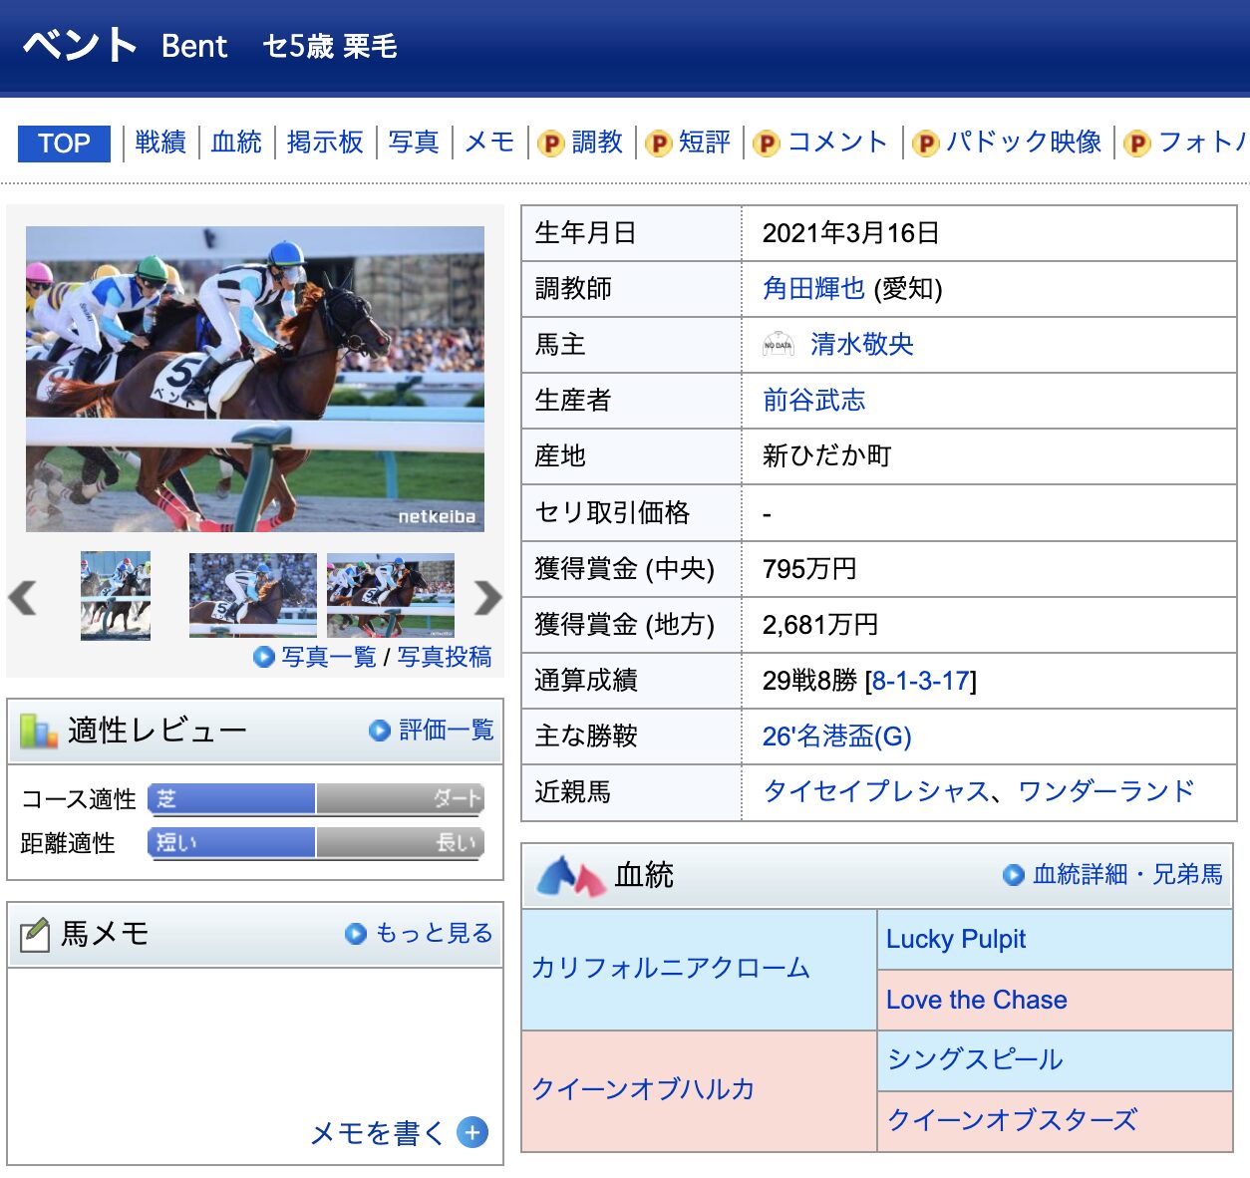Show next photos with right arrow

487,598
